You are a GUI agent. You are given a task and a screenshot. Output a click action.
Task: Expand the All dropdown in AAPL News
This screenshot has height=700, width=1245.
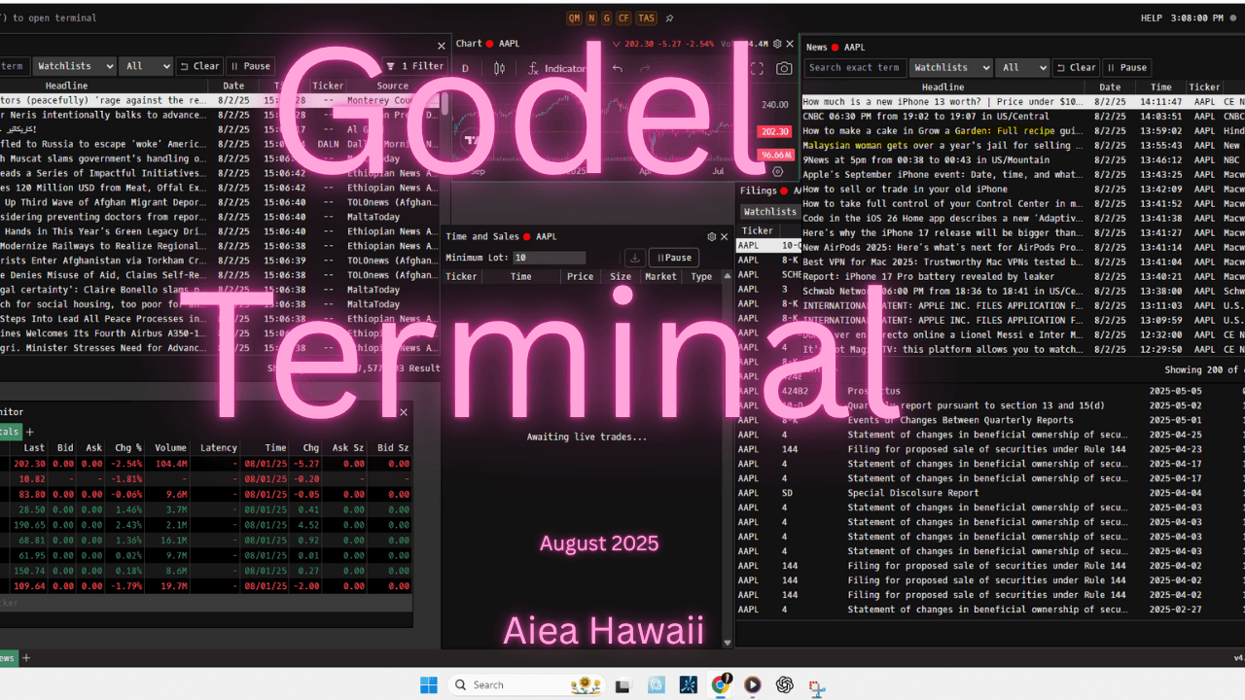tap(1022, 68)
